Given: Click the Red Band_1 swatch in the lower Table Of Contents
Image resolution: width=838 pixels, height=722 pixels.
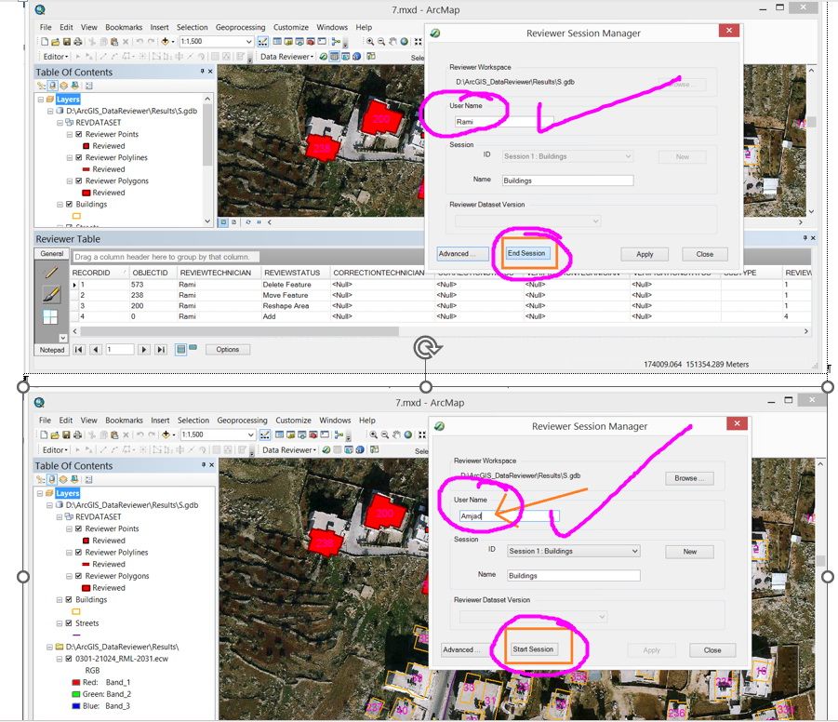Looking at the screenshot, I should pyautogui.click(x=76, y=682).
